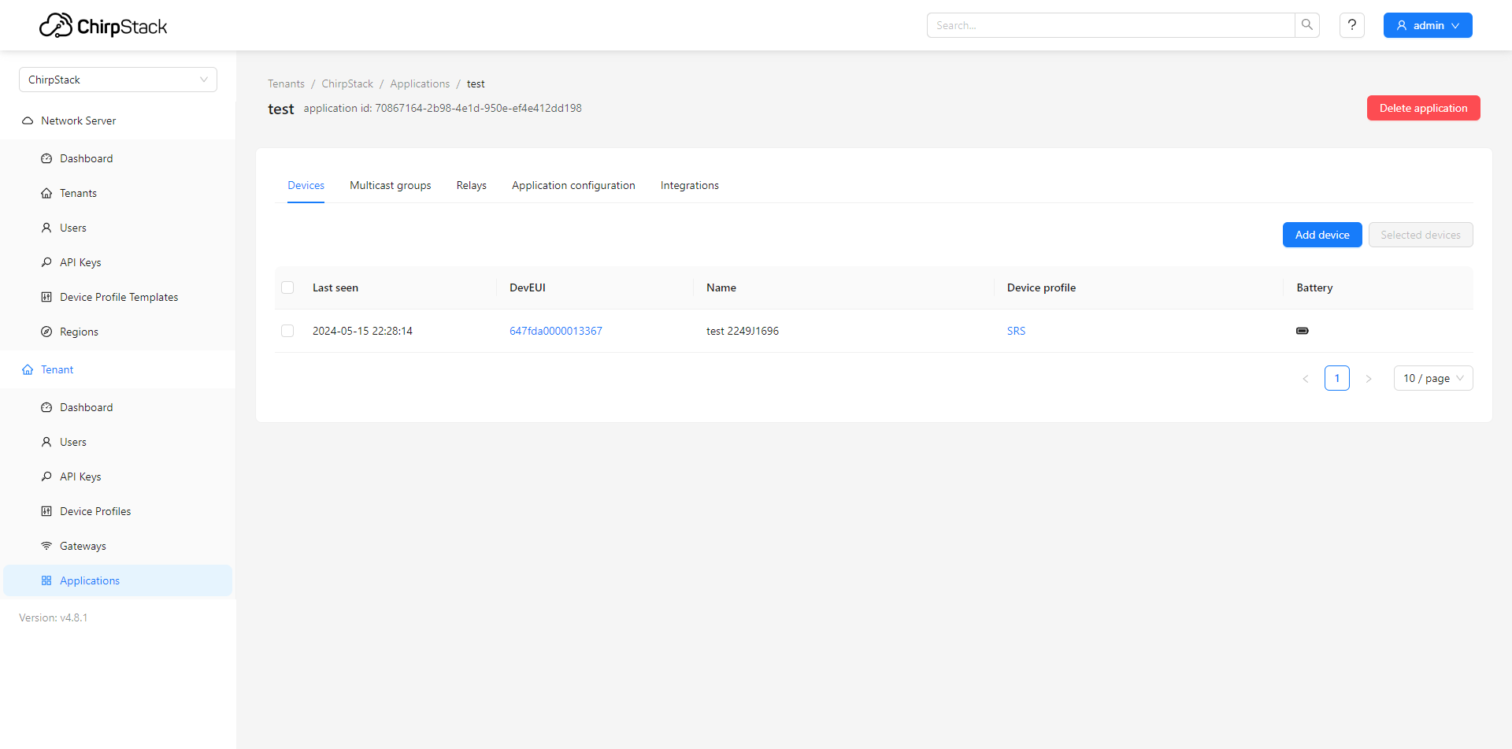Select the checkbox for device 647fda0000013367
This screenshot has height=749, width=1512.
pos(287,331)
